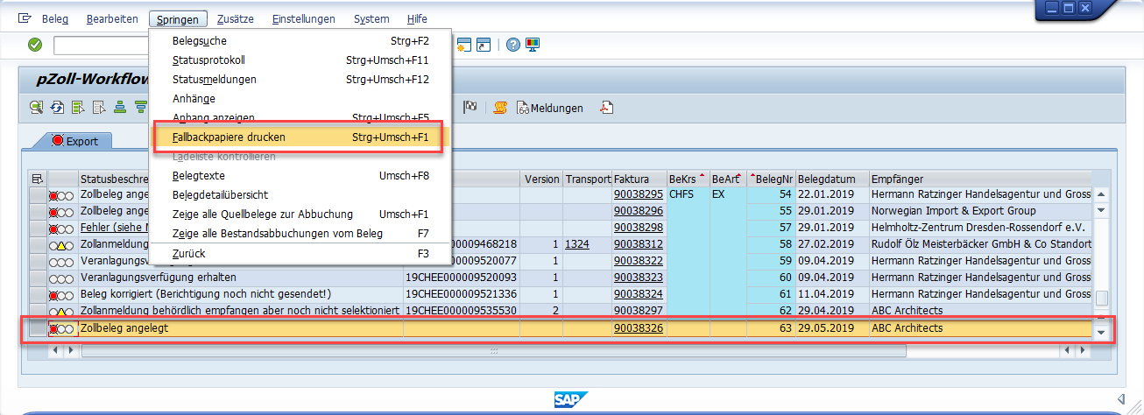Open the SAP window menu icon left of Beleg
Image resolution: width=1144 pixels, height=415 pixels.
(x=25, y=18)
